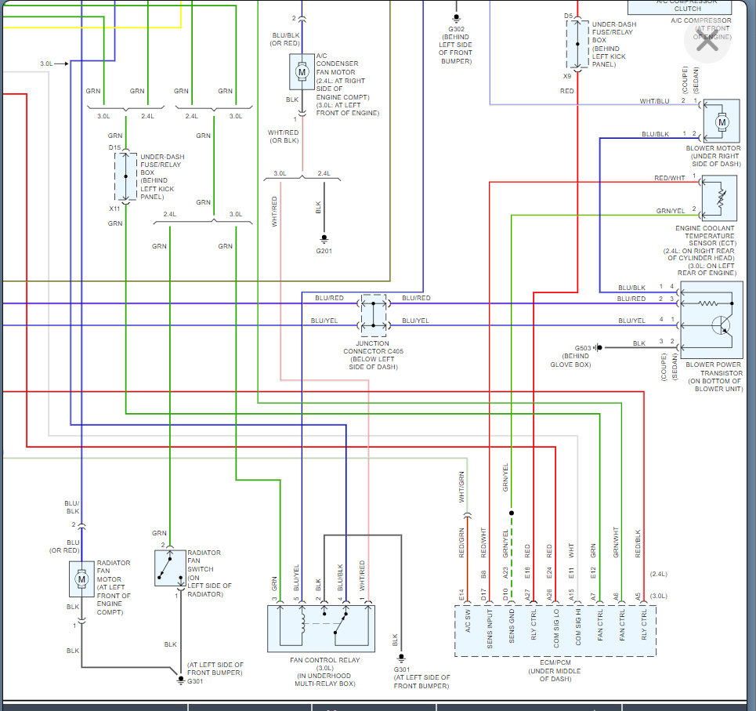Click the 'D17' terminal label
The width and height of the screenshot is (756, 711).
tap(483, 594)
